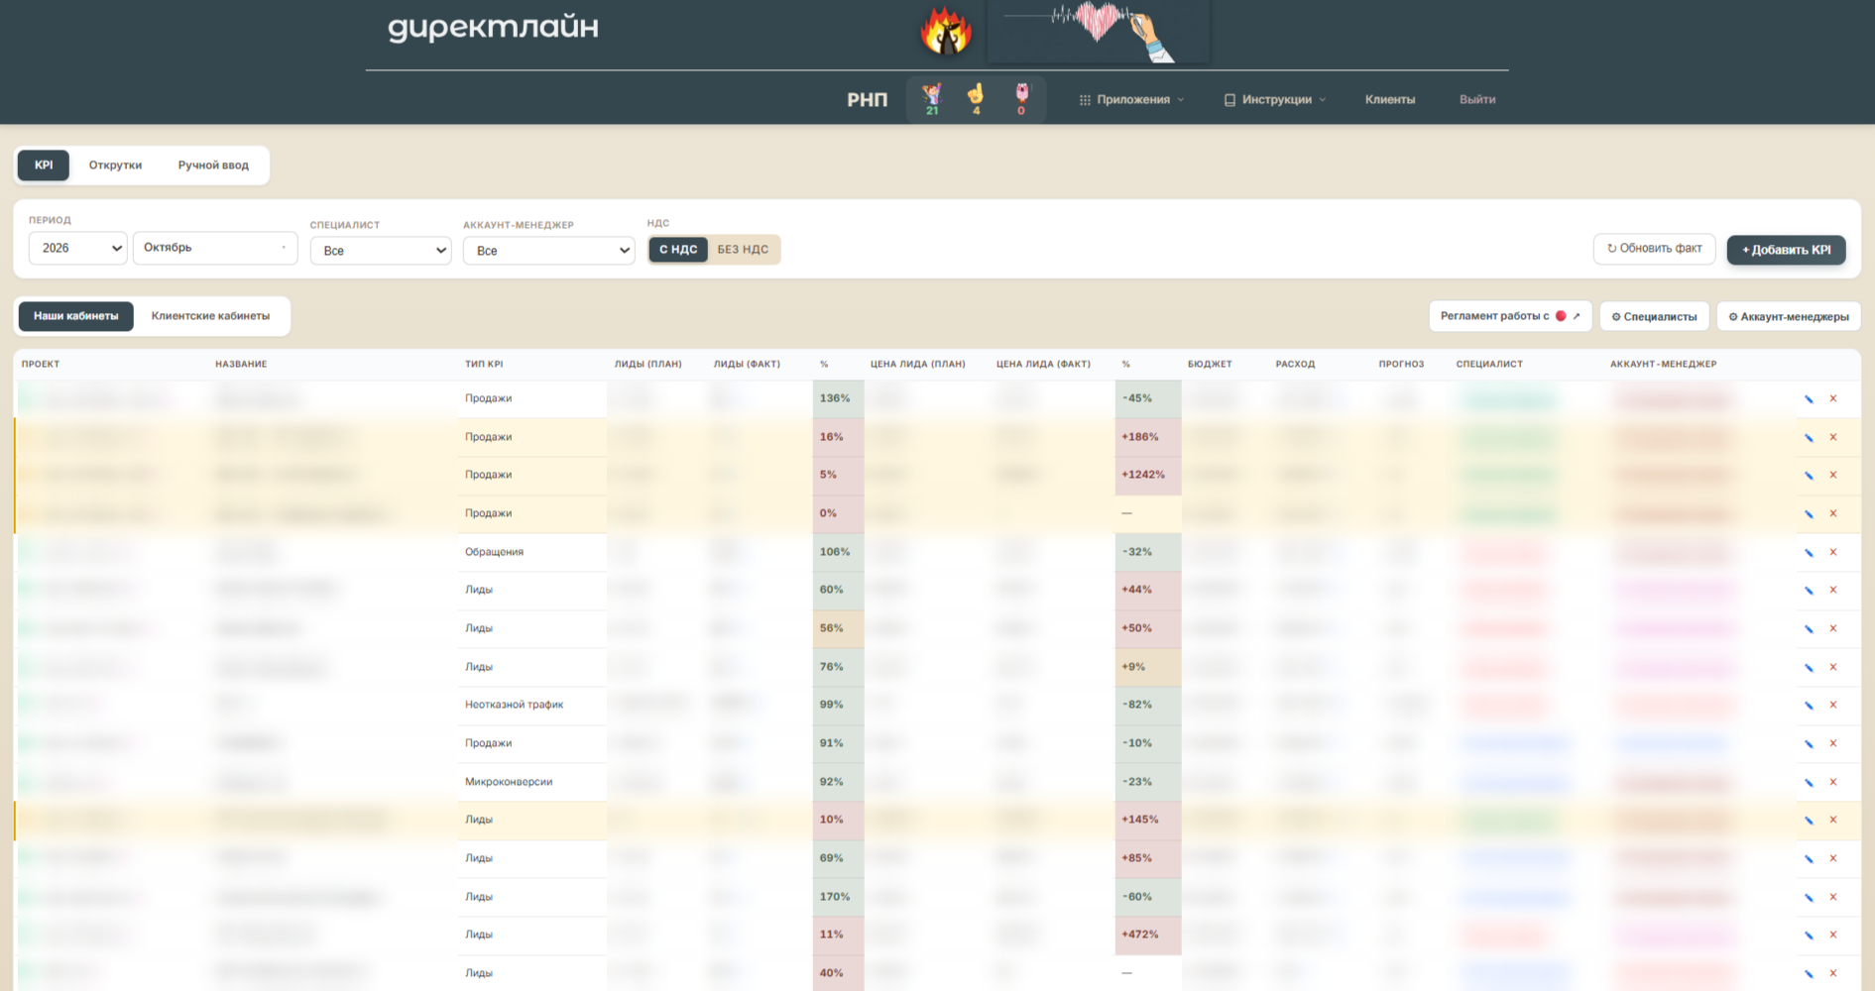This screenshot has height=991, width=1875.
Task: Click the Обновить факт button
Action: 1654,249
